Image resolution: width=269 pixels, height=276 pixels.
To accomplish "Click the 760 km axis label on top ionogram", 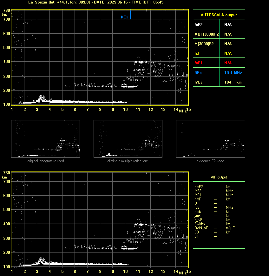I will point(7,10).
